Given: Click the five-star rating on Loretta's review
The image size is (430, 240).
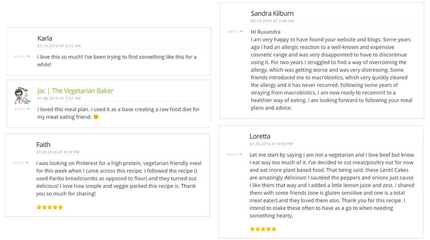Looking at the screenshot, I should tap(263, 229).
